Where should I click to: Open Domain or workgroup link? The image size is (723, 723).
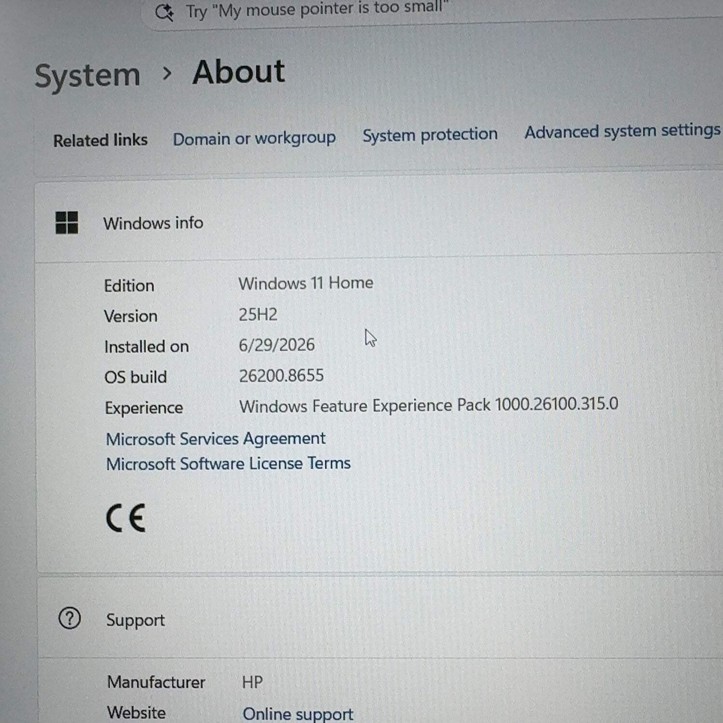click(254, 139)
